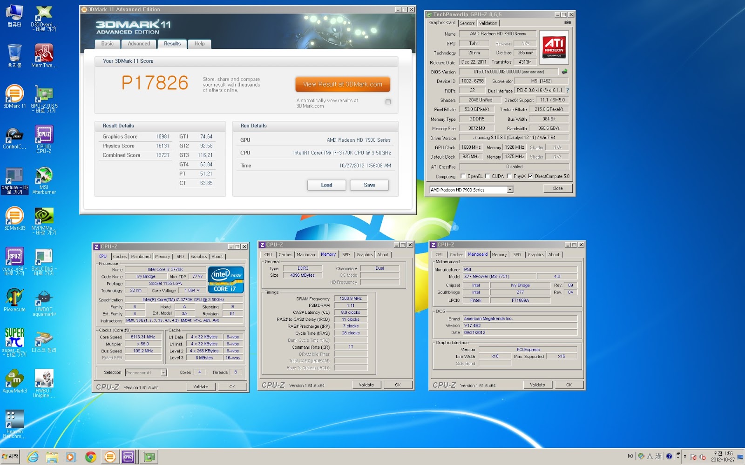Click OK in the CPU-Z memory window
Screen dimensions: 745x465
pos(398,385)
